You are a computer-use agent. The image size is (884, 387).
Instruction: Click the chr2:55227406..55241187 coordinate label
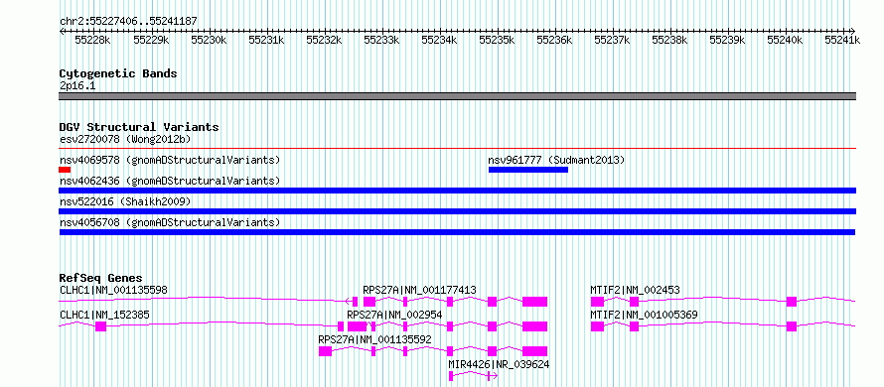(128, 22)
